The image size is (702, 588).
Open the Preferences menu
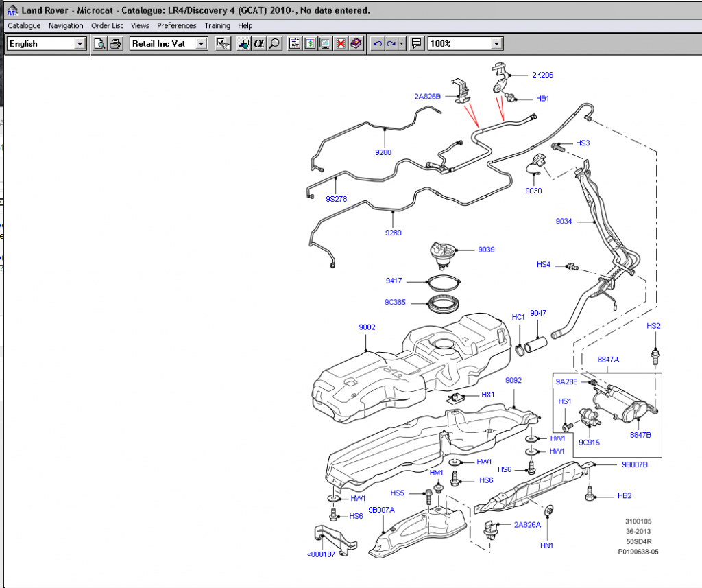point(176,25)
